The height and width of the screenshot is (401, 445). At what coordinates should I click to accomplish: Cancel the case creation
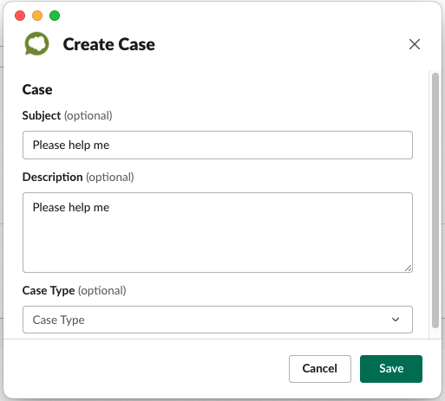tap(320, 369)
